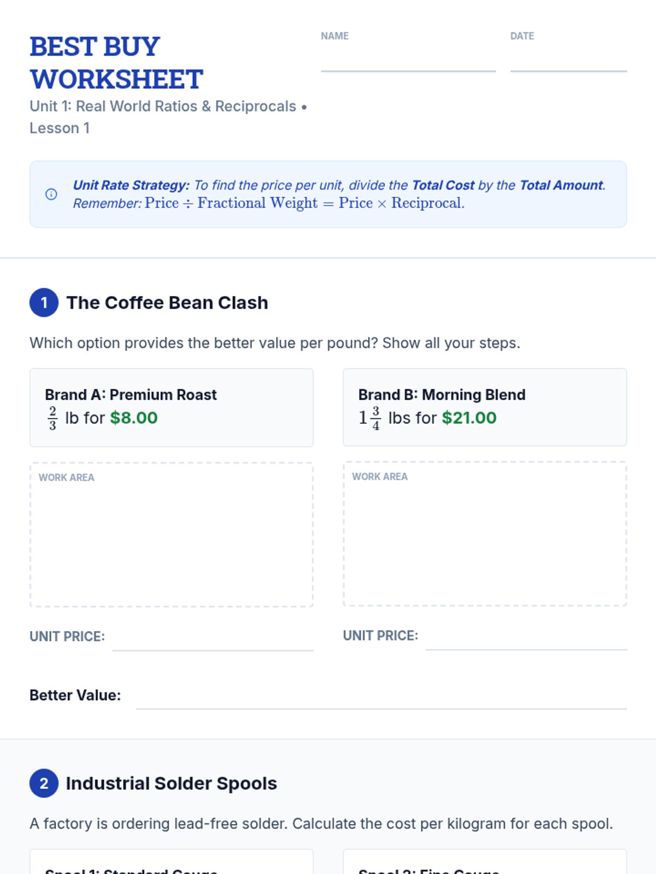Click Brand A unit price line
The image size is (656, 874).
click(213, 642)
